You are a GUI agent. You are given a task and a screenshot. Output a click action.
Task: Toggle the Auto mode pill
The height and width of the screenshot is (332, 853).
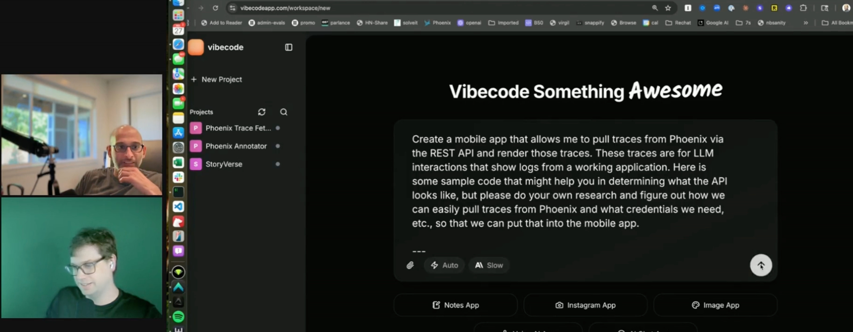[x=444, y=265]
